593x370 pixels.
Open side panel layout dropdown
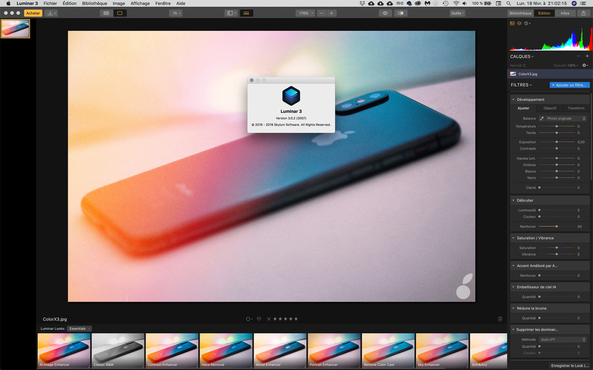pyautogui.click(x=231, y=13)
